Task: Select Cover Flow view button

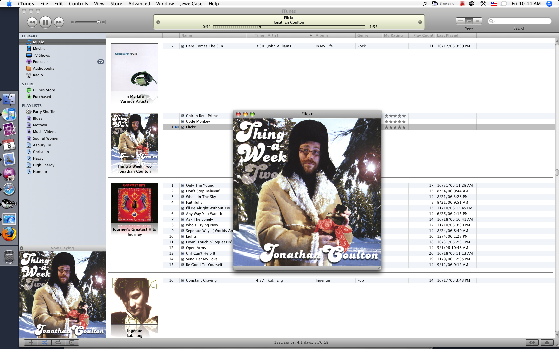Action: pos(477,21)
